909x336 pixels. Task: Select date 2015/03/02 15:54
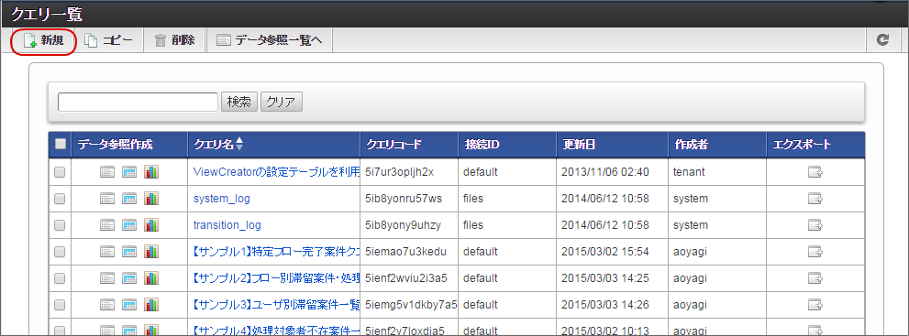click(x=605, y=252)
